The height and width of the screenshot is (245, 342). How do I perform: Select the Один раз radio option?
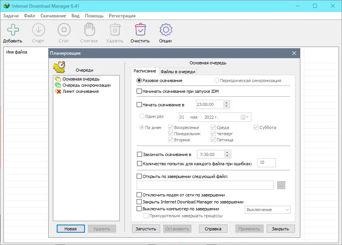142,116
